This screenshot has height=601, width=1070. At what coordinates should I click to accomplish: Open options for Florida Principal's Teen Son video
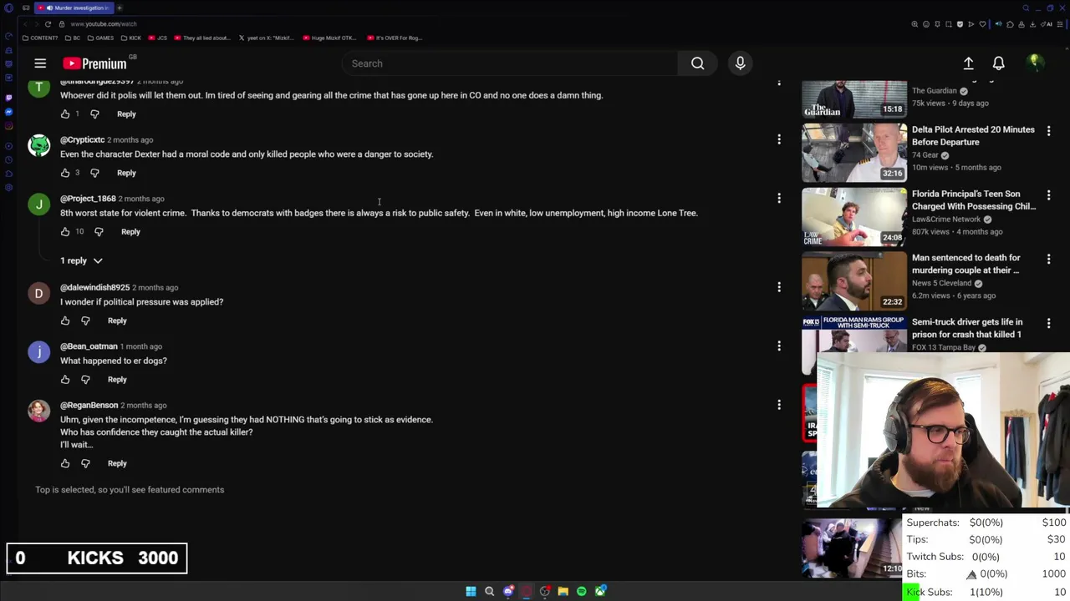pos(1048,195)
